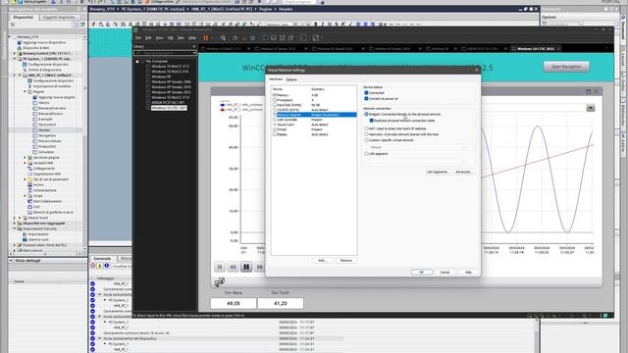The image size is (628, 353).
Task: Suspend the VM using the orange pause toolbar icon
Action: tap(206, 38)
